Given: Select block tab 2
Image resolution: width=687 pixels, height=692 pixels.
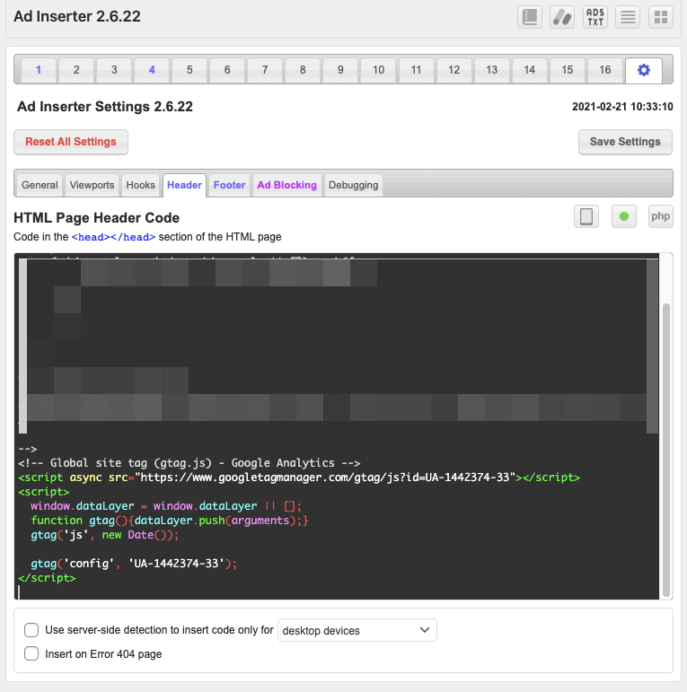Looking at the screenshot, I should click(x=76, y=70).
